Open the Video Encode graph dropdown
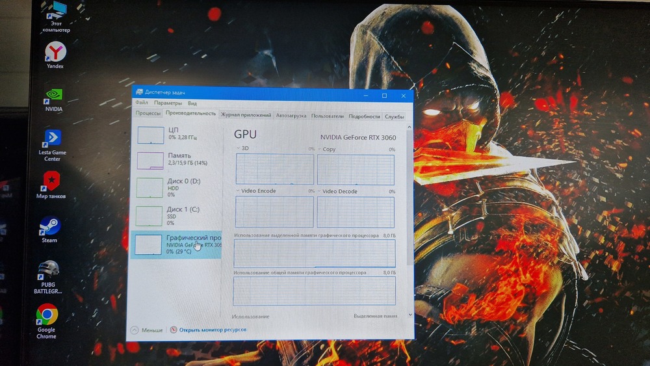The height and width of the screenshot is (366, 650). click(x=238, y=190)
